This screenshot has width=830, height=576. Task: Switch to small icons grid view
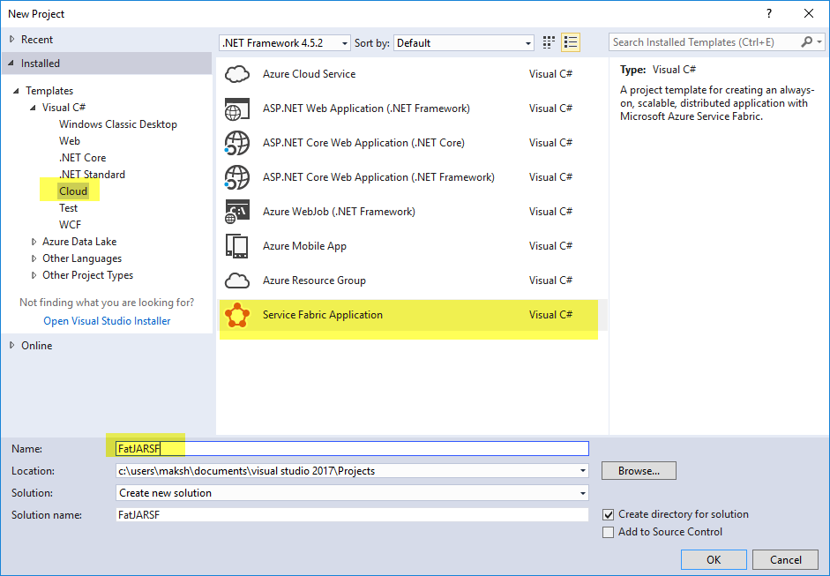pos(549,42)
